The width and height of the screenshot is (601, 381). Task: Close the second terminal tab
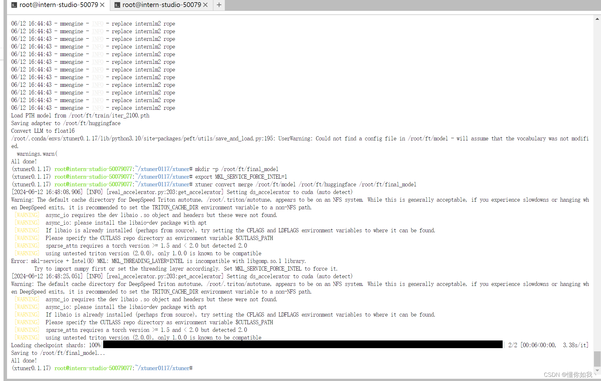coord(205,5)
